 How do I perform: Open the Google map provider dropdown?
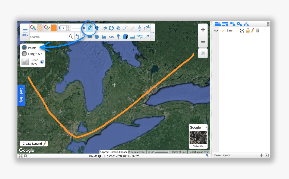pos(198,127)
